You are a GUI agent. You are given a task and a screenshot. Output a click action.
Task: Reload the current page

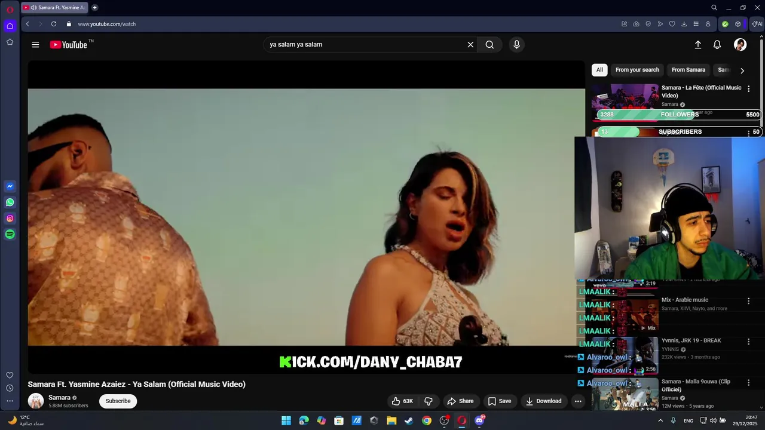tap(54, 24)
